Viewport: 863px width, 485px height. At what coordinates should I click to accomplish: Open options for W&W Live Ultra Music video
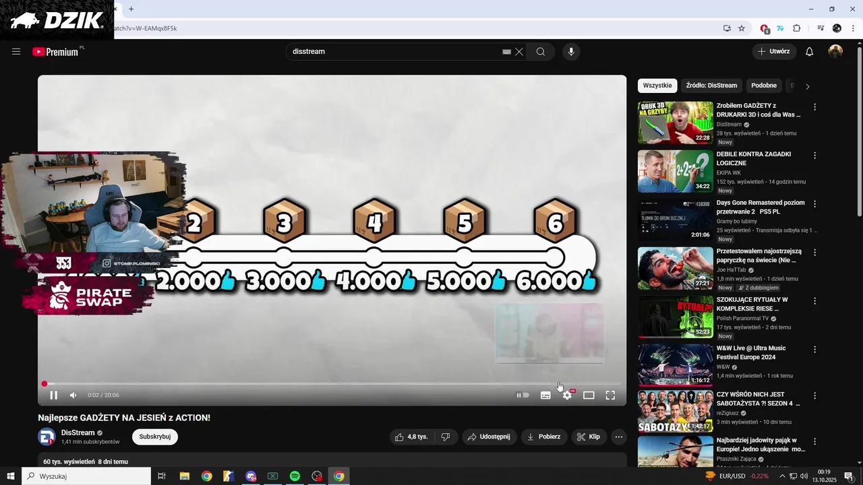tap(814, 350)
